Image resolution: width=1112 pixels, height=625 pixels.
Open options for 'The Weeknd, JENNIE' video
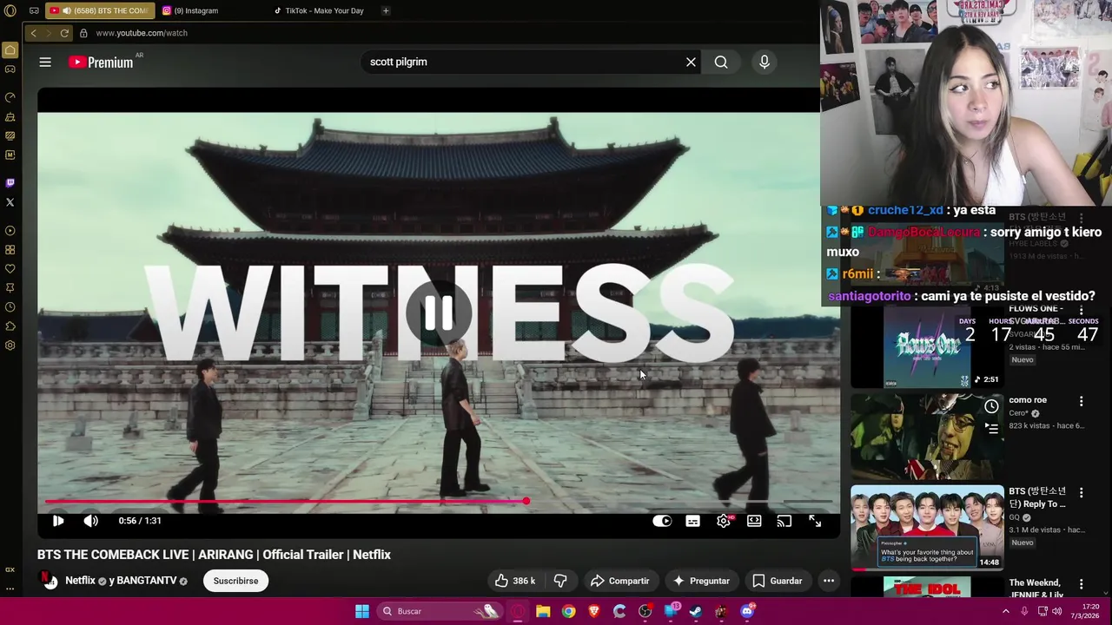click(1082, 584)
